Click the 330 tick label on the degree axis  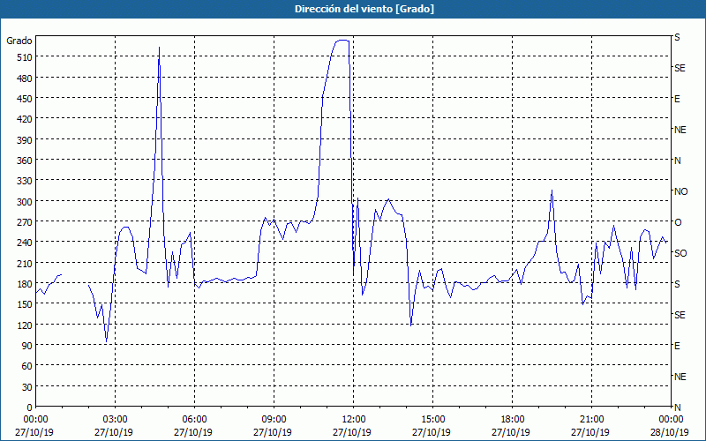click(25, 181)
